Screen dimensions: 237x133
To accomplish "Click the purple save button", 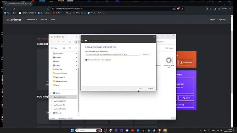I will coord(186,98).
